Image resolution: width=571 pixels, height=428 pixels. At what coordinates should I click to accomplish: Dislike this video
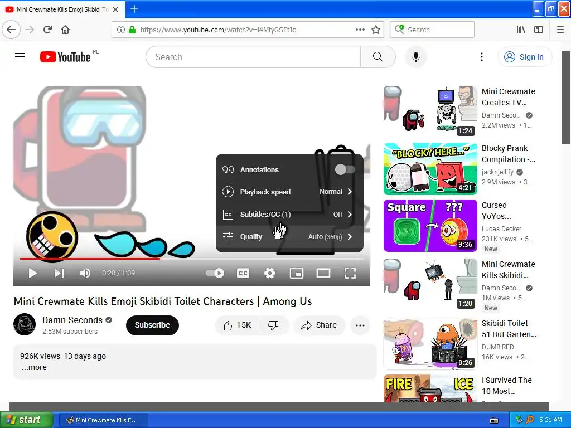(x=273, y=325)
